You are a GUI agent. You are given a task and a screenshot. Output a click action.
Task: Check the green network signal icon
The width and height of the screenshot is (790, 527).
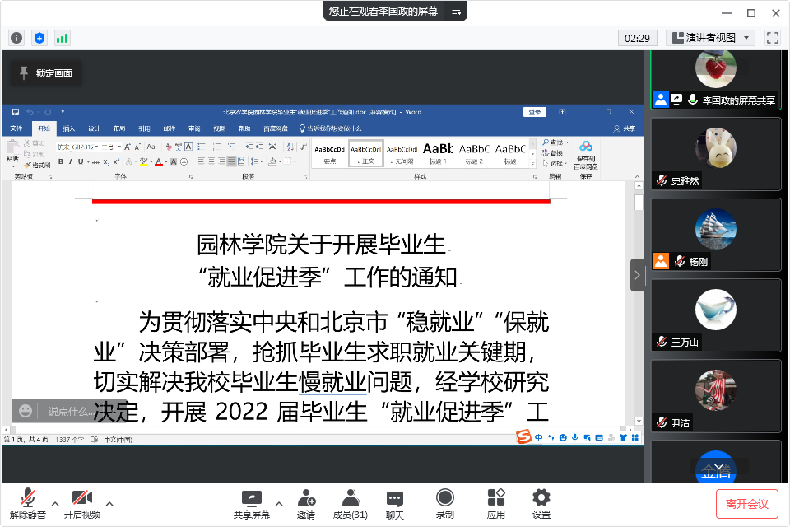[x=63, y=38]
